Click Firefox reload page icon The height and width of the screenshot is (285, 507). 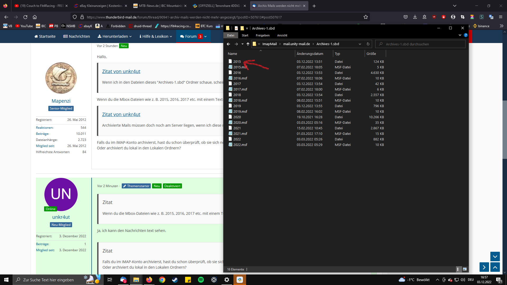25,17
